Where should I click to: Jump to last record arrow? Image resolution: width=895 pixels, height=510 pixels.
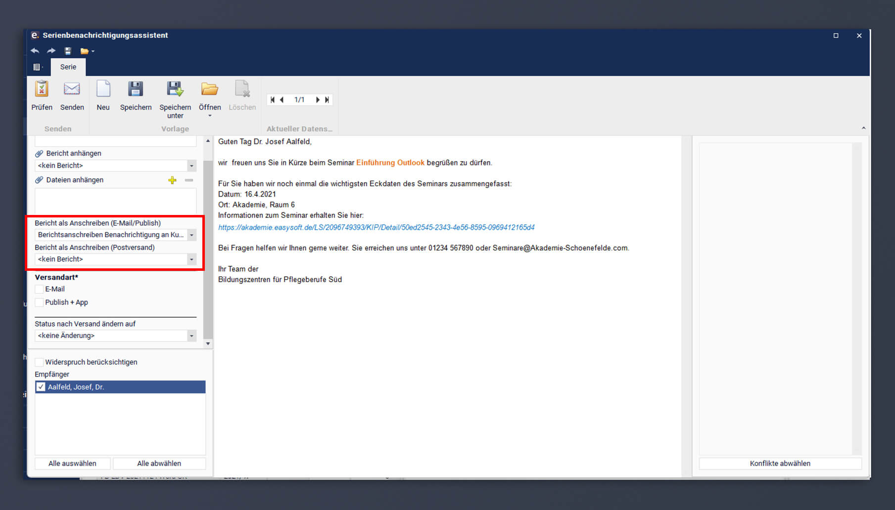click(327, 100)
